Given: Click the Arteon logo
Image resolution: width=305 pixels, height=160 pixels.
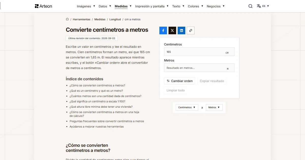Looking at the screenshot, I should point(43,6).
